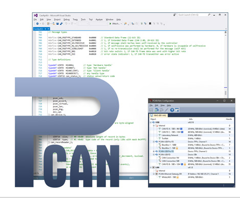Open the Analyze menu in Visual Studio

point(99,19)
